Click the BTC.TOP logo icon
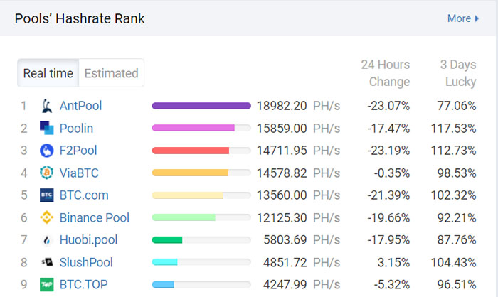The height and width of the screenshot is (297, 498). pyautogui.click(x=47, y=284)
